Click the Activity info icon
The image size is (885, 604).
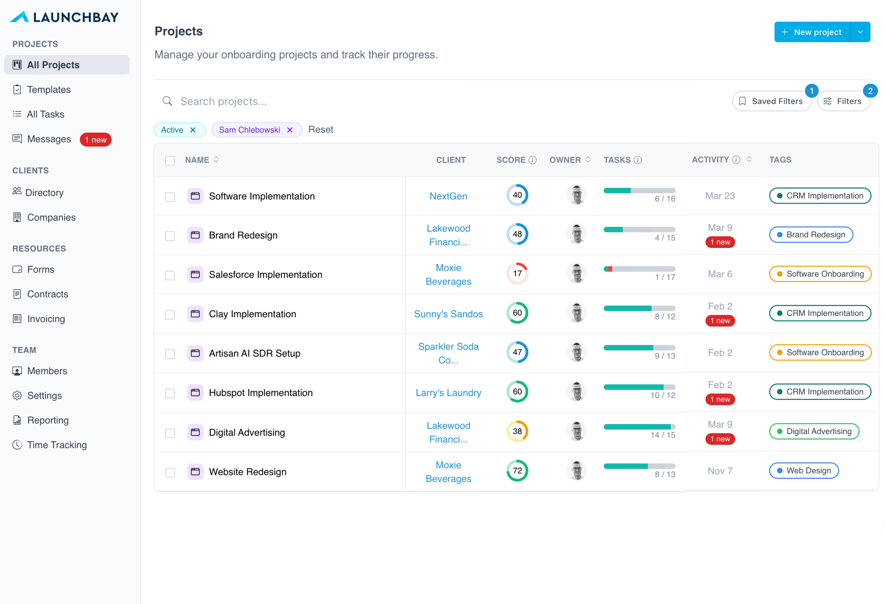coord(736,160)
